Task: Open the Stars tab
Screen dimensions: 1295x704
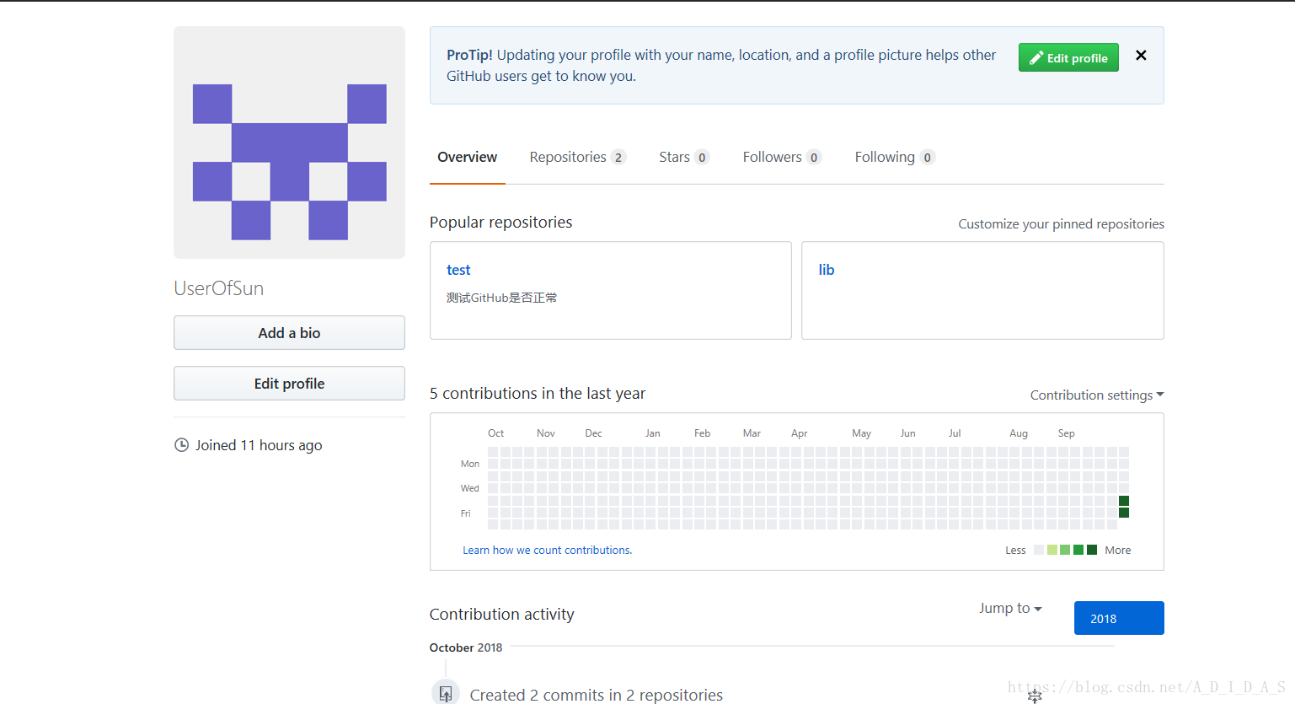Action: (684, 157)
